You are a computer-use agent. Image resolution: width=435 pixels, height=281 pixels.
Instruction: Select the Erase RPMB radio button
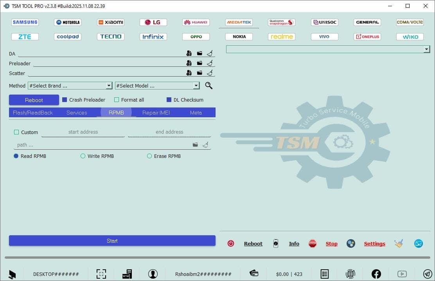(149, 156)
